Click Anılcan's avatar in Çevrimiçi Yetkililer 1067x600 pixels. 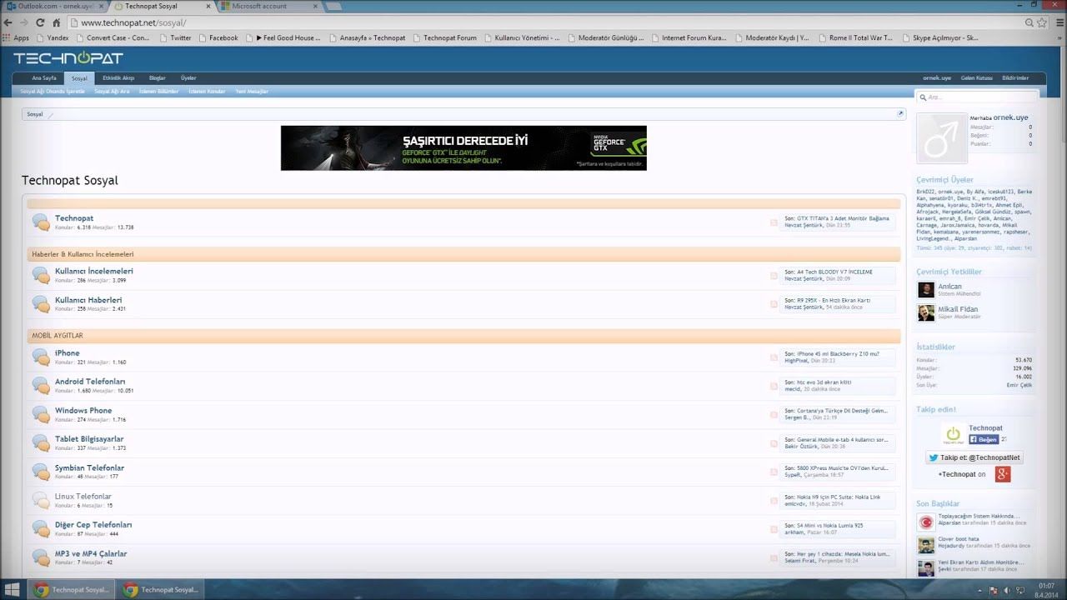click(926, 290)
